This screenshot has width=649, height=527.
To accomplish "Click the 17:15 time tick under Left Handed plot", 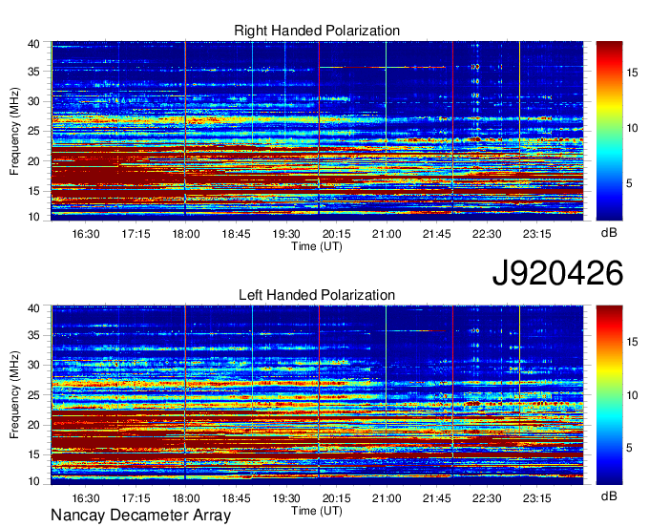I will 136,498.
